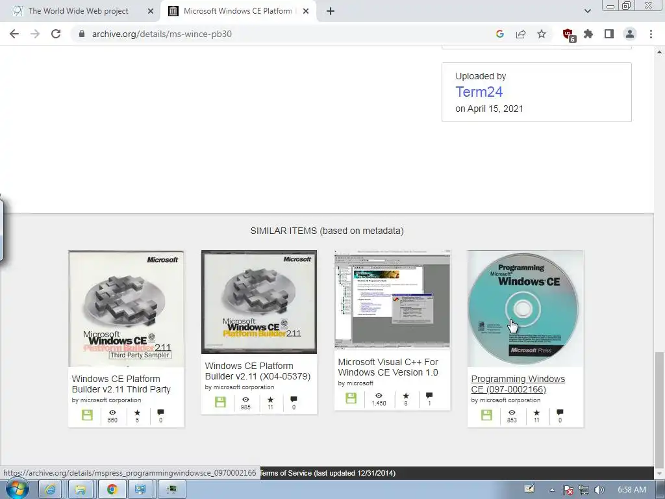Close the Microsoft Windows CE Platform tab
This screenshot has width=665, height=499.
[306, 12]
